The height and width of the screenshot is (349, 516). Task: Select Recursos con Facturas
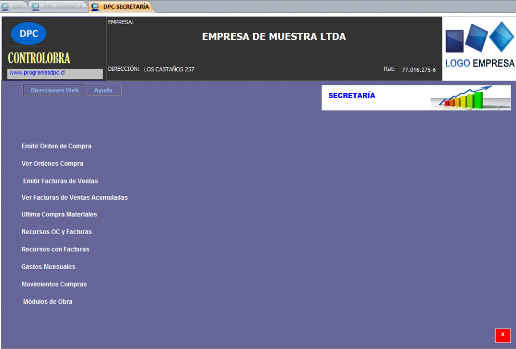click(x=55, y=249)
